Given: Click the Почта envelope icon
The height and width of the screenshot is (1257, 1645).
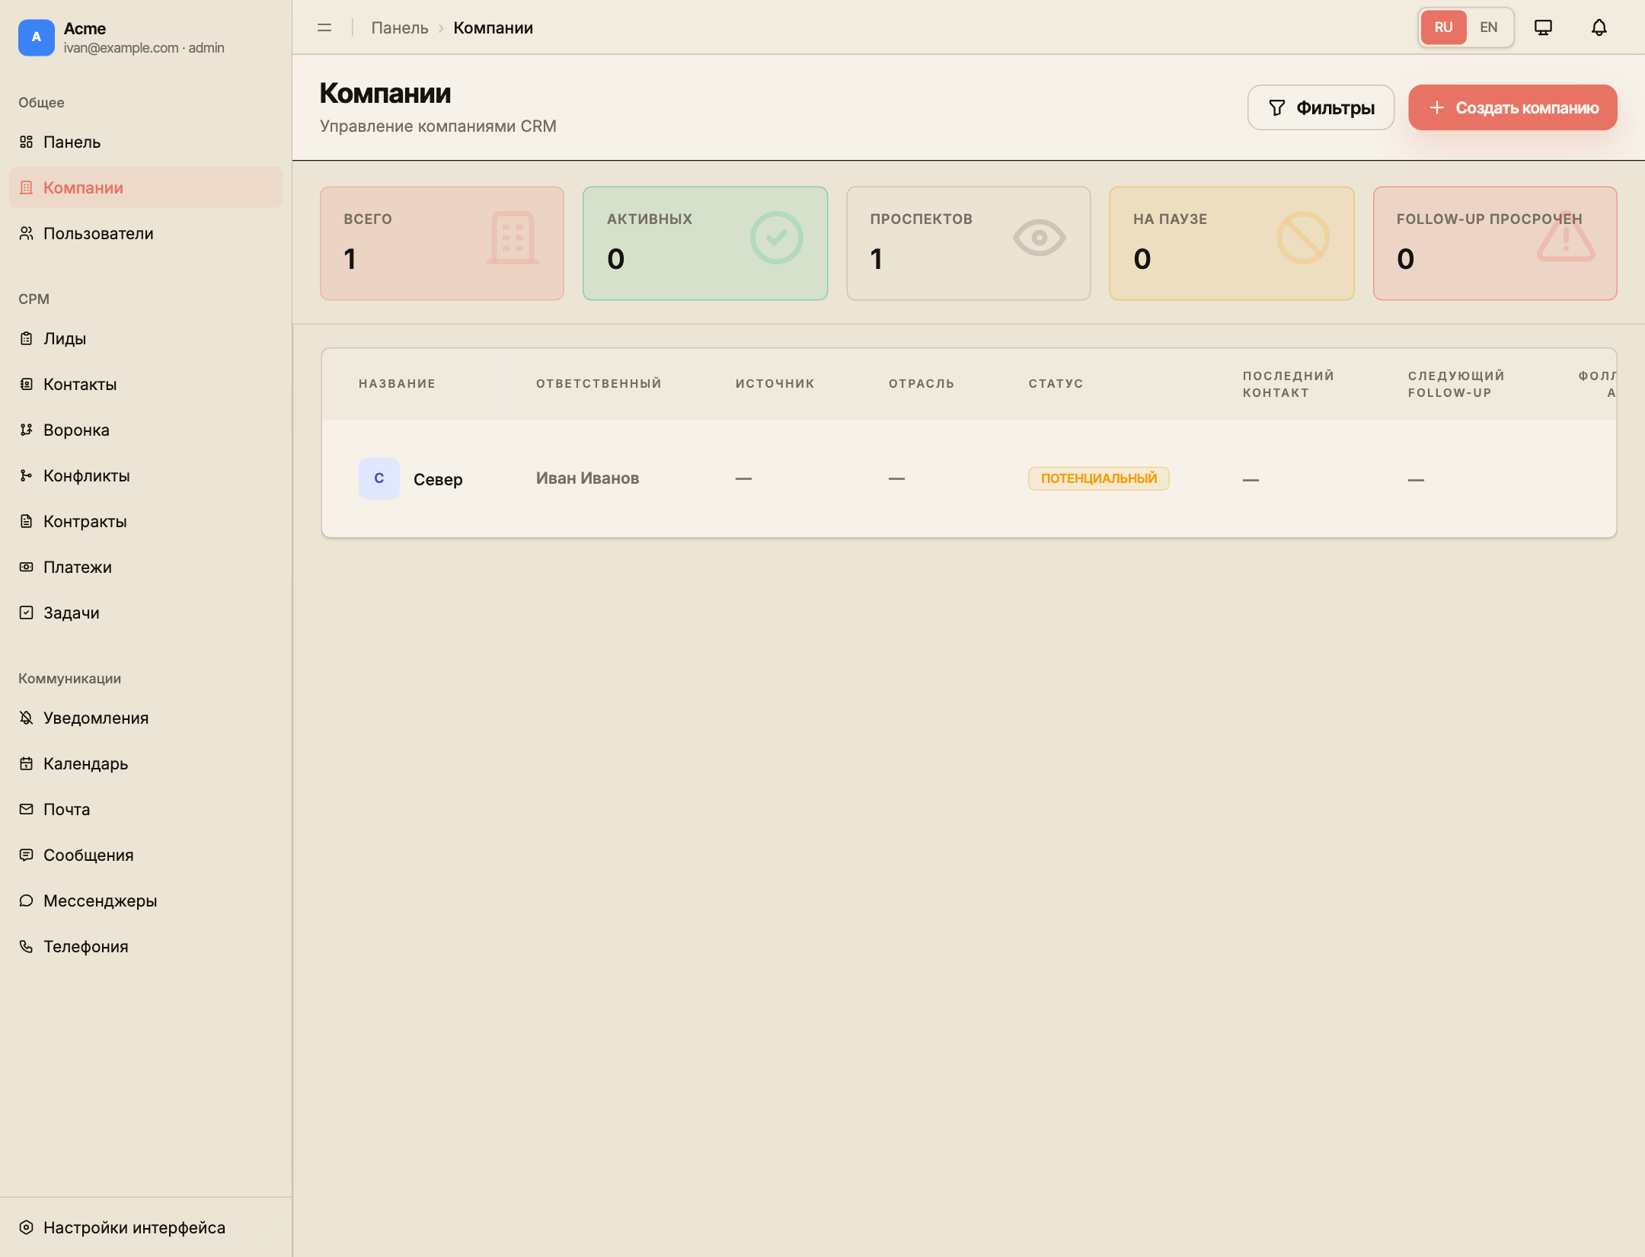Looking at the screenshot, I should pyautogui.click(x=27, y=809).
